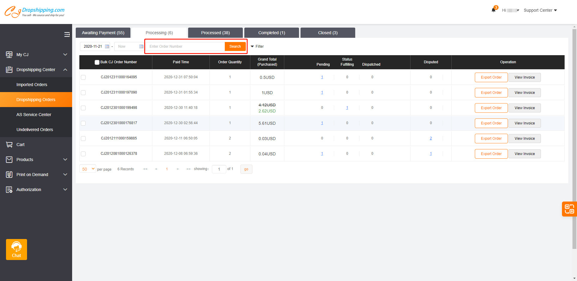Screen dimensions: 577x281
Task: Open the Chat support widget
Action: [17, 249]
